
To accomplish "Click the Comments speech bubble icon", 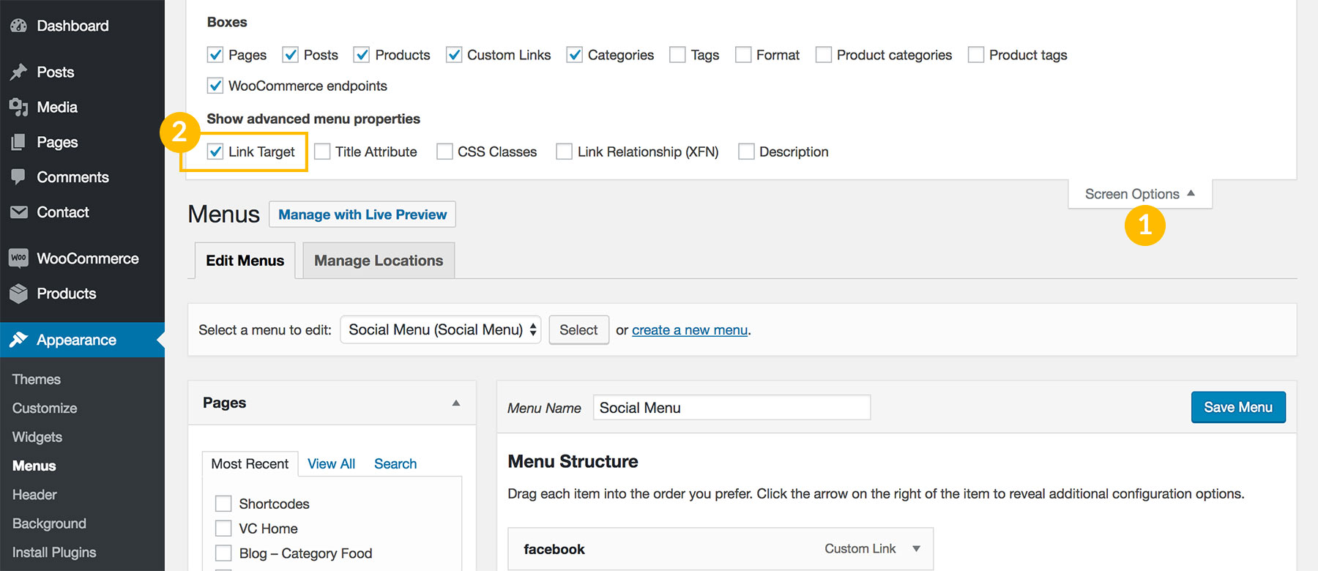I will click(19, 177).
